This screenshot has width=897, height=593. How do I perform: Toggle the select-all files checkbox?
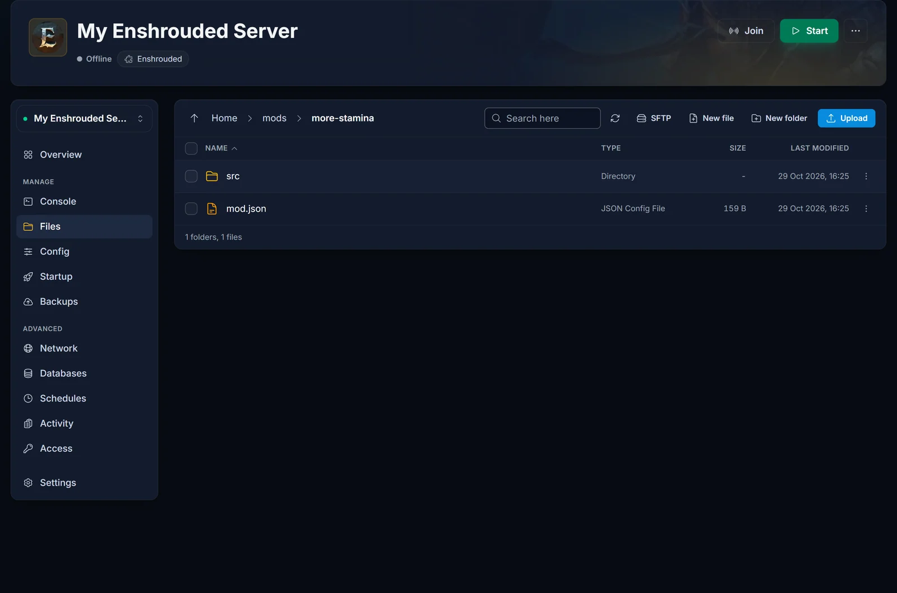click(191, 148)
